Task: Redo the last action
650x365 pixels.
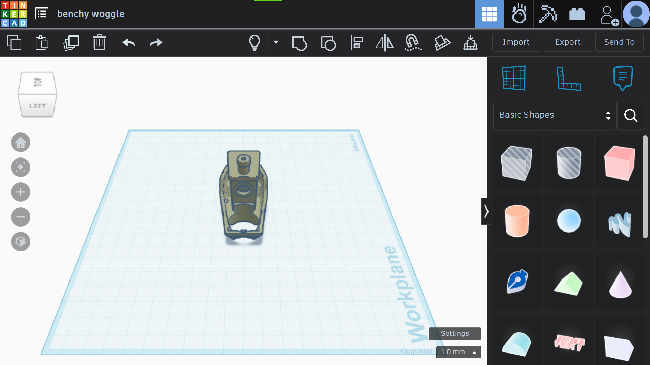Action: coord(156,43)
